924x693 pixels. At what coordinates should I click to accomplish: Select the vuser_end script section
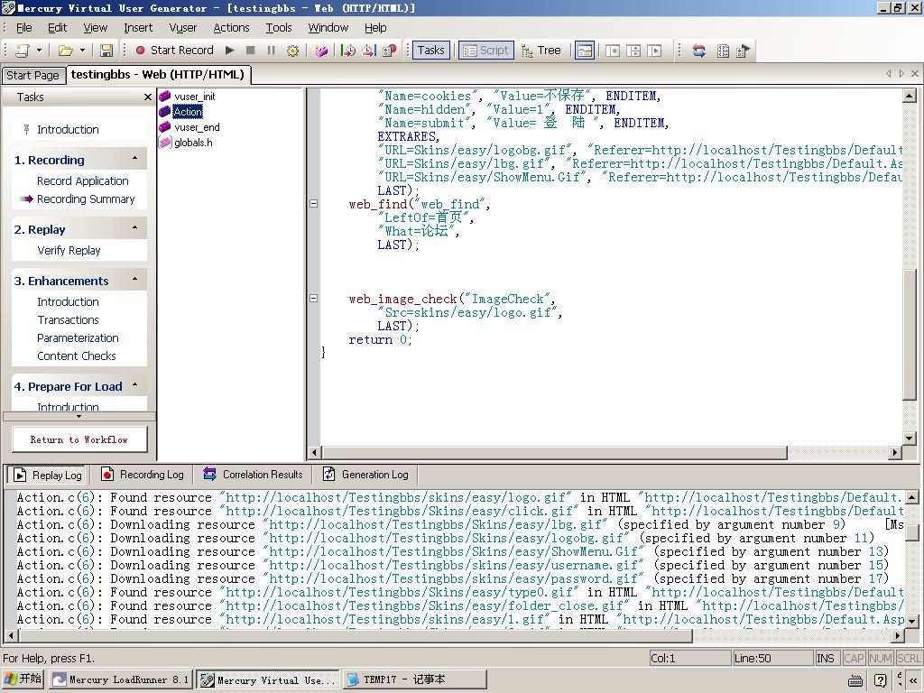pos(197,127)
